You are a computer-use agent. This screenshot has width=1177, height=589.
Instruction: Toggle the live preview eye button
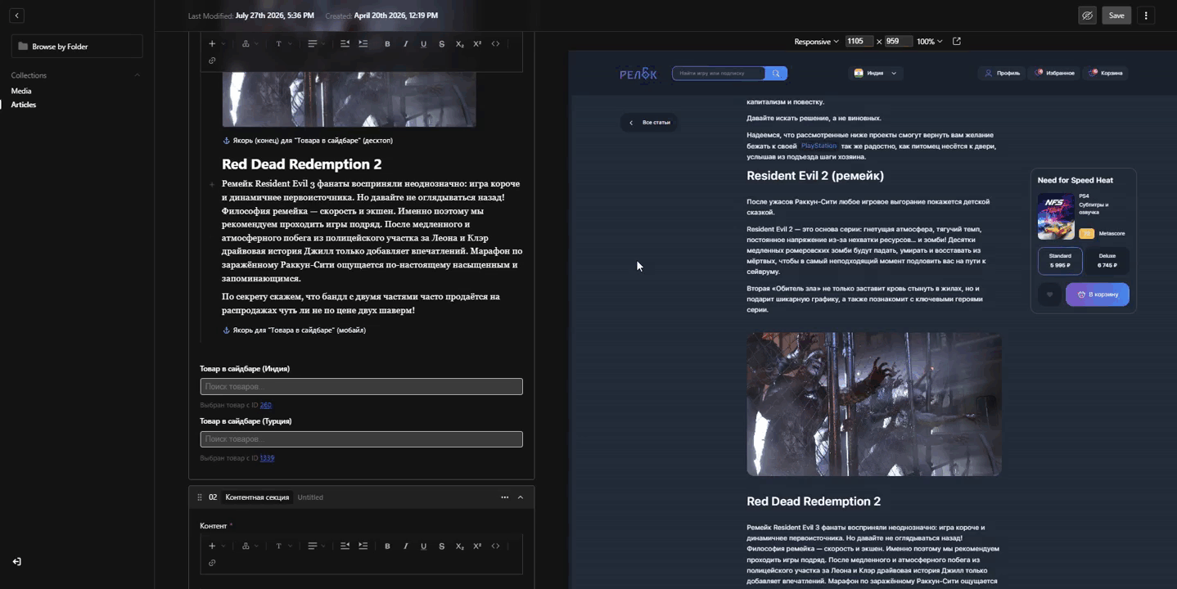point(1087,16)
